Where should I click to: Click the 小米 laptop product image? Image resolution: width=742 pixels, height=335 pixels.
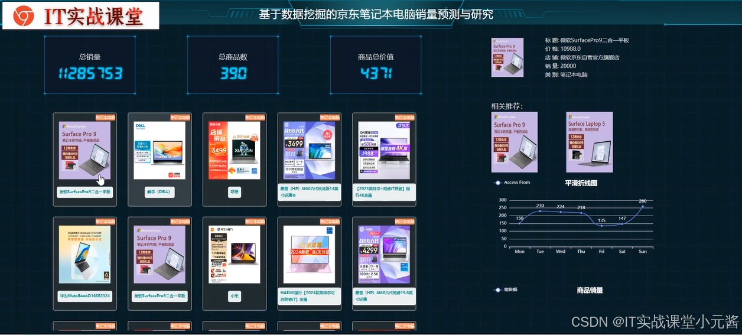(235, 254)
